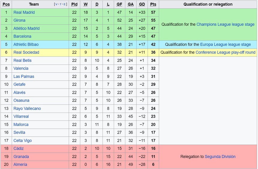Click the V (view template) link
Viewport: 258px width, 169px height.
56,5
